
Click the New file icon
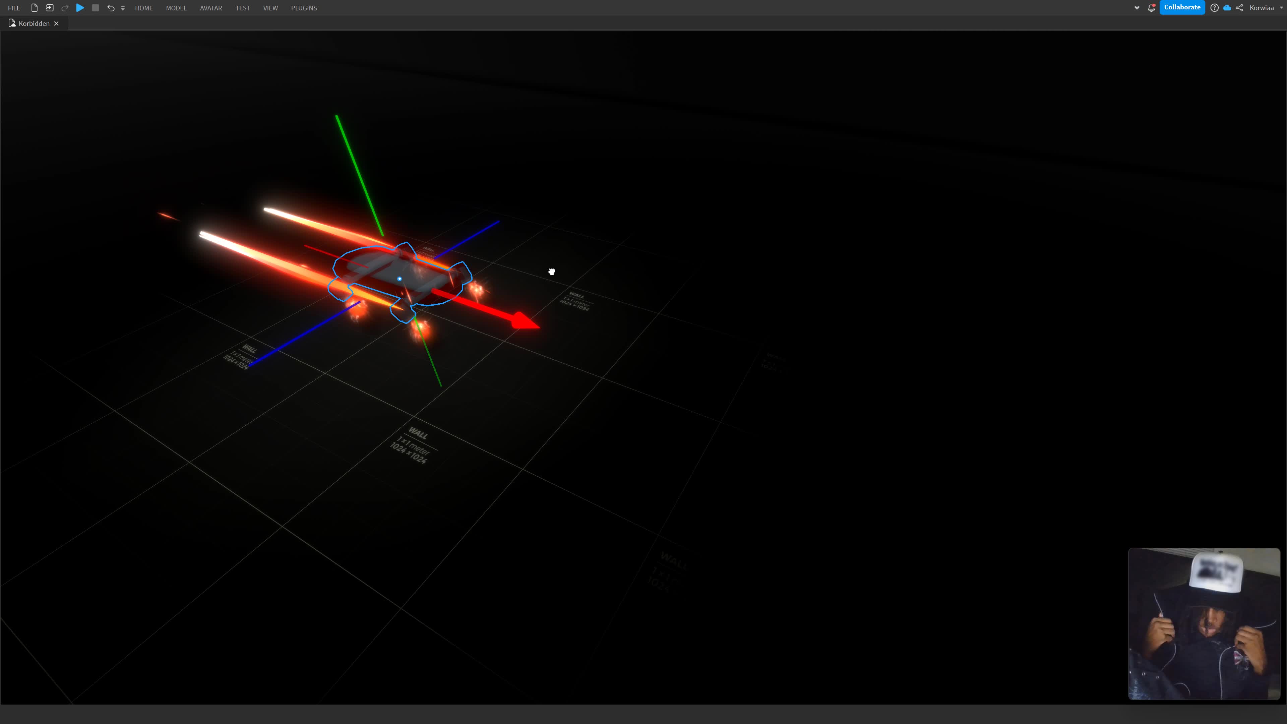click(34, 7)
